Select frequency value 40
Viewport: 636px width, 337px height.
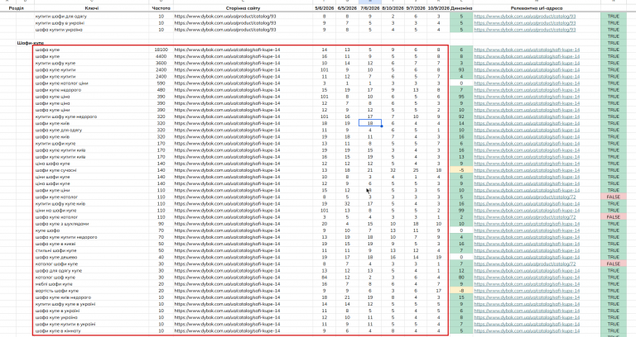[161, 258]
